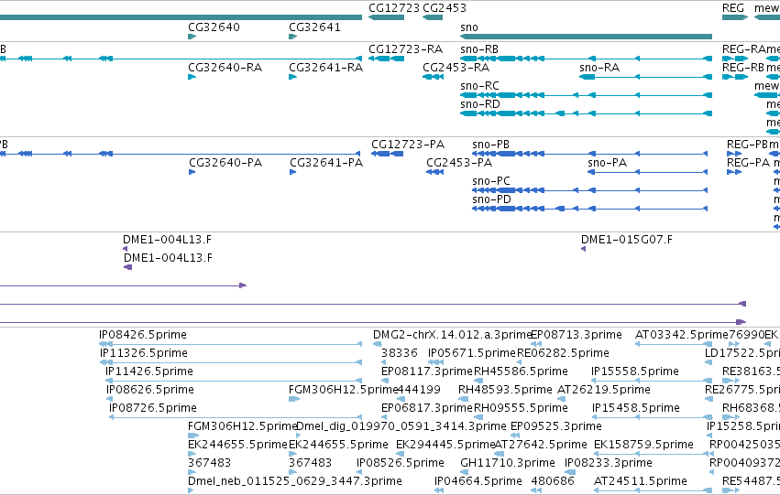Click the EP09525.3prime label
The image size is (780, 495).
pos(556,426)
